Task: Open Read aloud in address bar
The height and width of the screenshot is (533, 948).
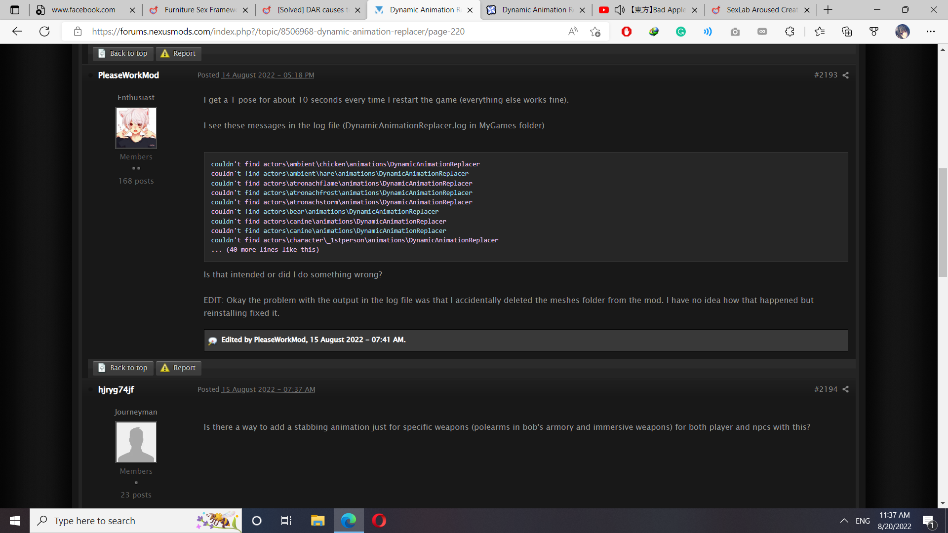Action: pos(573,32)
